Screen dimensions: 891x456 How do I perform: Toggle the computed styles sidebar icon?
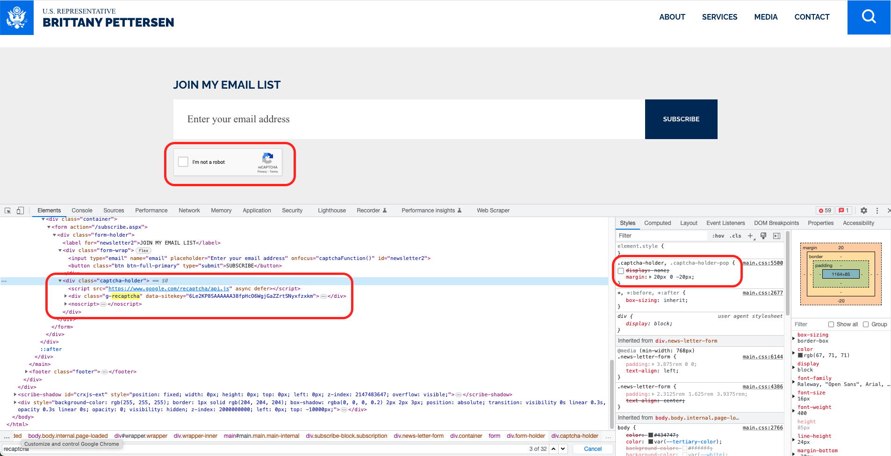tap(776, 236)
